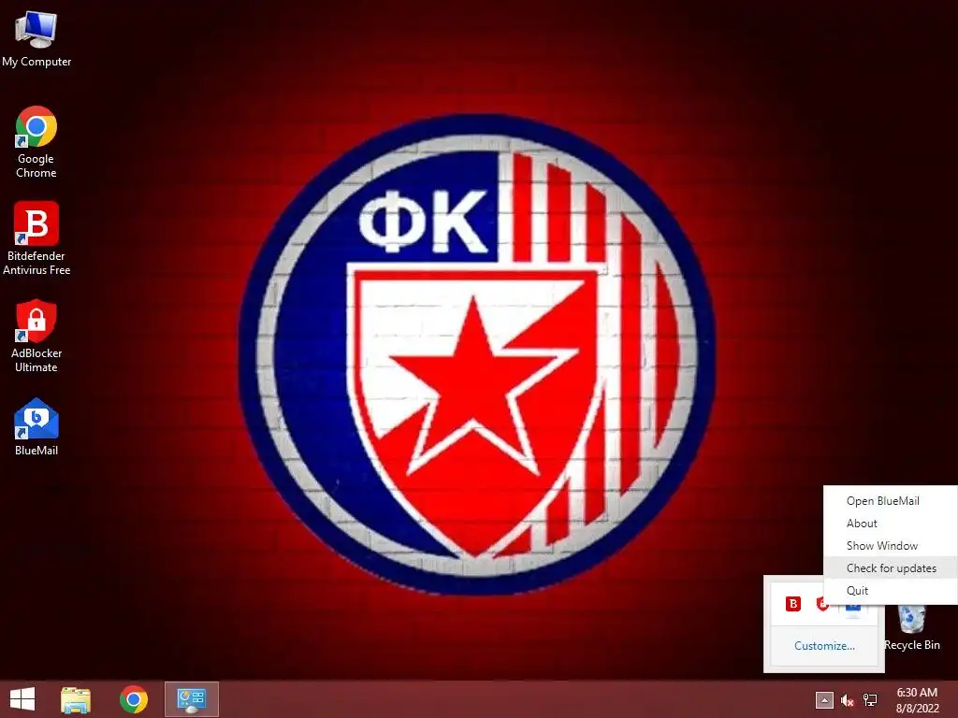Select the Recycle Bin desktop icon
The height and width of the screenshot is (718, 958).
tap(911, 627)
